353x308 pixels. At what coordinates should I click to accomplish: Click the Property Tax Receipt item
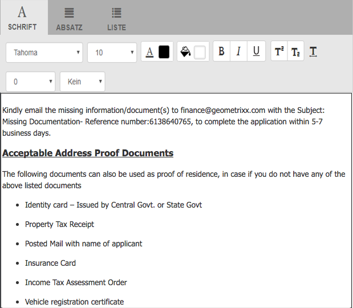pos(59,225)
